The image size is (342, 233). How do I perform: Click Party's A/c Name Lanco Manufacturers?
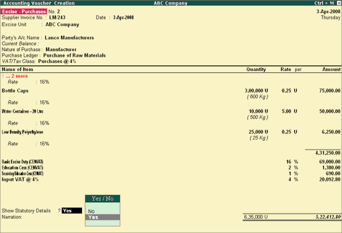[x=70, y=38]
